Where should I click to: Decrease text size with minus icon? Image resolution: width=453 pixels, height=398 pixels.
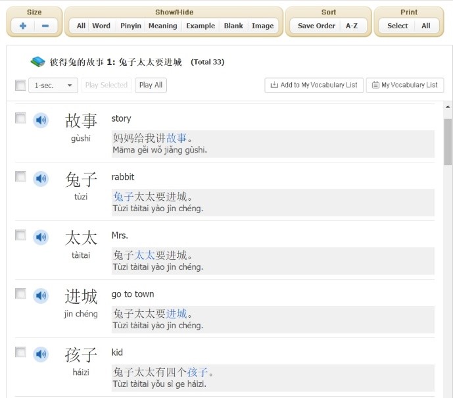click(45, 26)
